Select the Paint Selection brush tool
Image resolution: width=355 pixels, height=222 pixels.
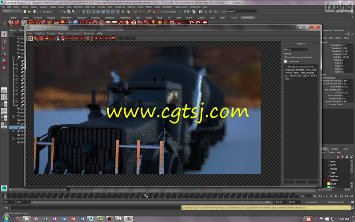[x=4, y=48]
